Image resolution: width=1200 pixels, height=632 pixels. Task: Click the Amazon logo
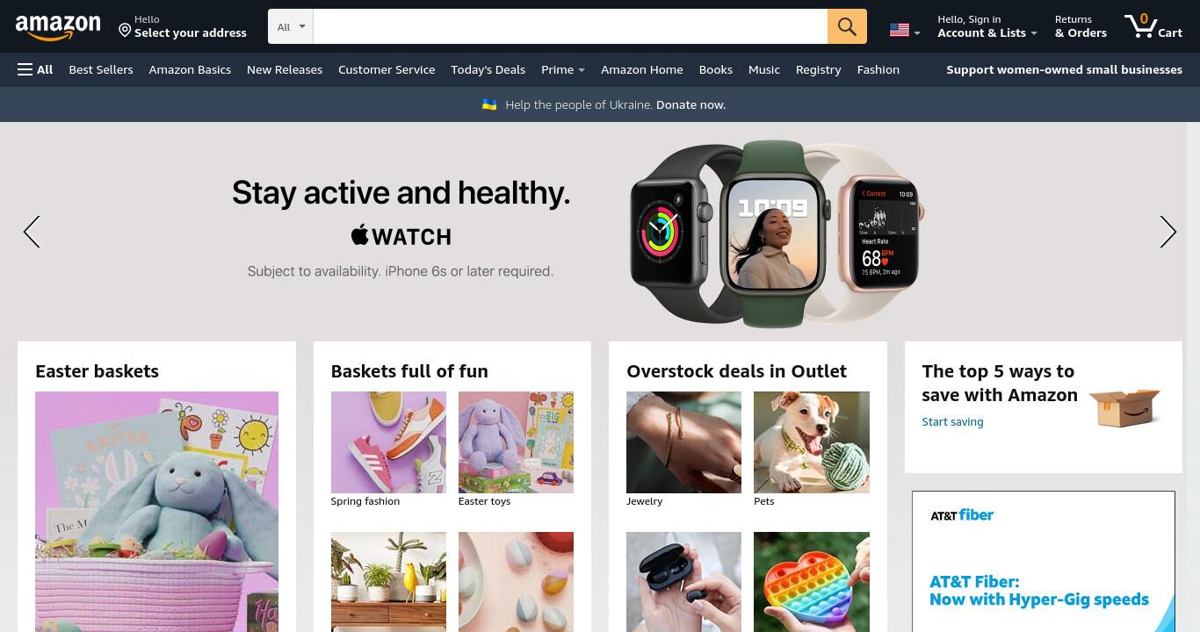(x=58, y=27)
